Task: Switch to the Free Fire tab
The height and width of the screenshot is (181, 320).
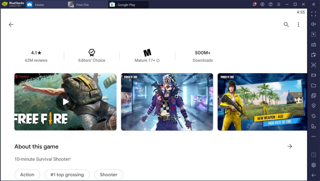Action: coord(82,5)
